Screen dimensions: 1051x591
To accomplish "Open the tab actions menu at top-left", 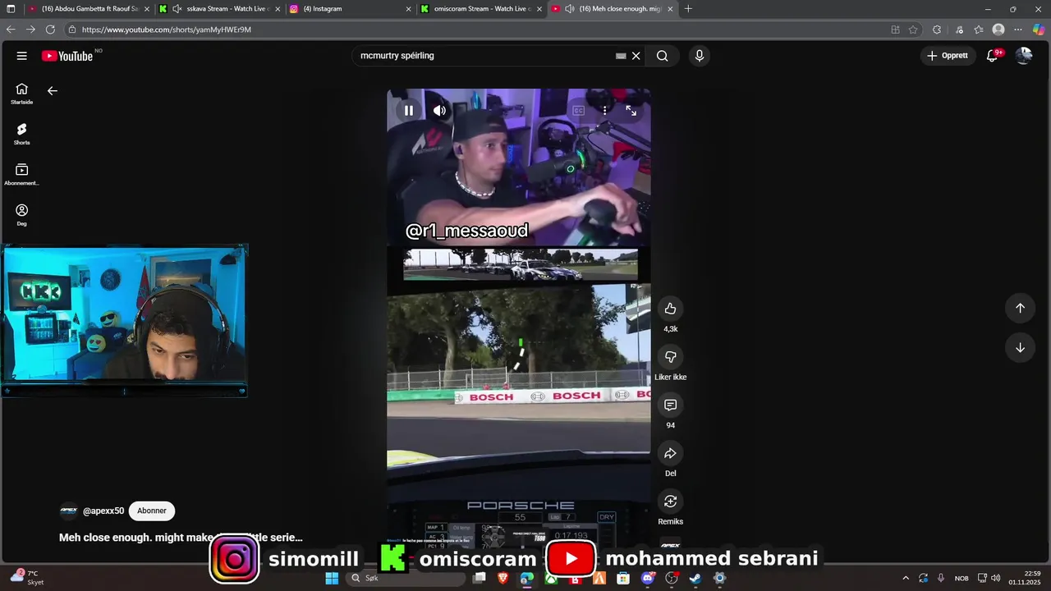I will coord(11,9).
